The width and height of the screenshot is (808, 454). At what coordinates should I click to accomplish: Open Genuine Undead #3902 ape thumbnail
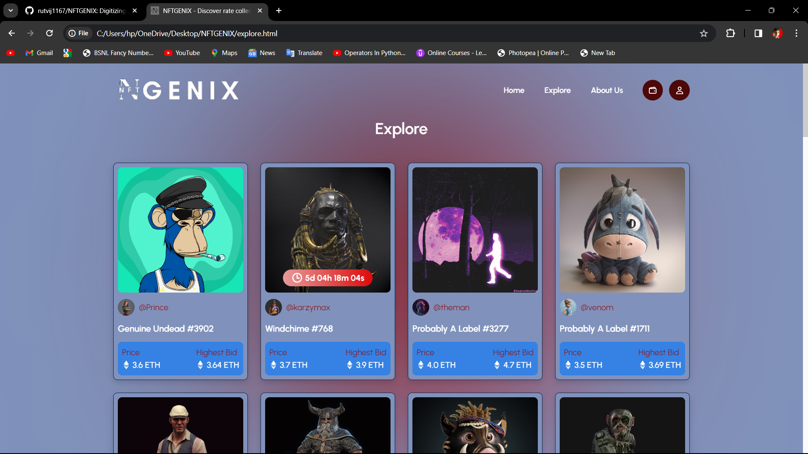click(x=180, y=230)
